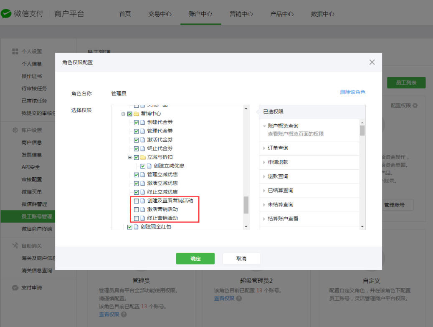Switch to the 交易中心 tab

tap(160, 14)
